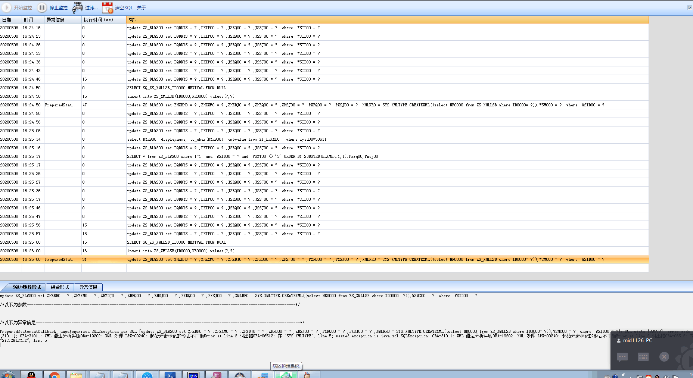Click the 停止监控 pause icon
Image resolution: width=693 pixels, height=378 pixels.
click(x=42, y=7)
